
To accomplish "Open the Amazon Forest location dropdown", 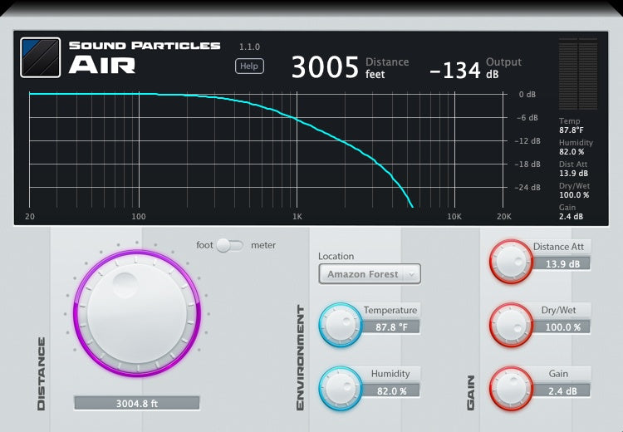I will pyautogui.click(x=370, y=274).
